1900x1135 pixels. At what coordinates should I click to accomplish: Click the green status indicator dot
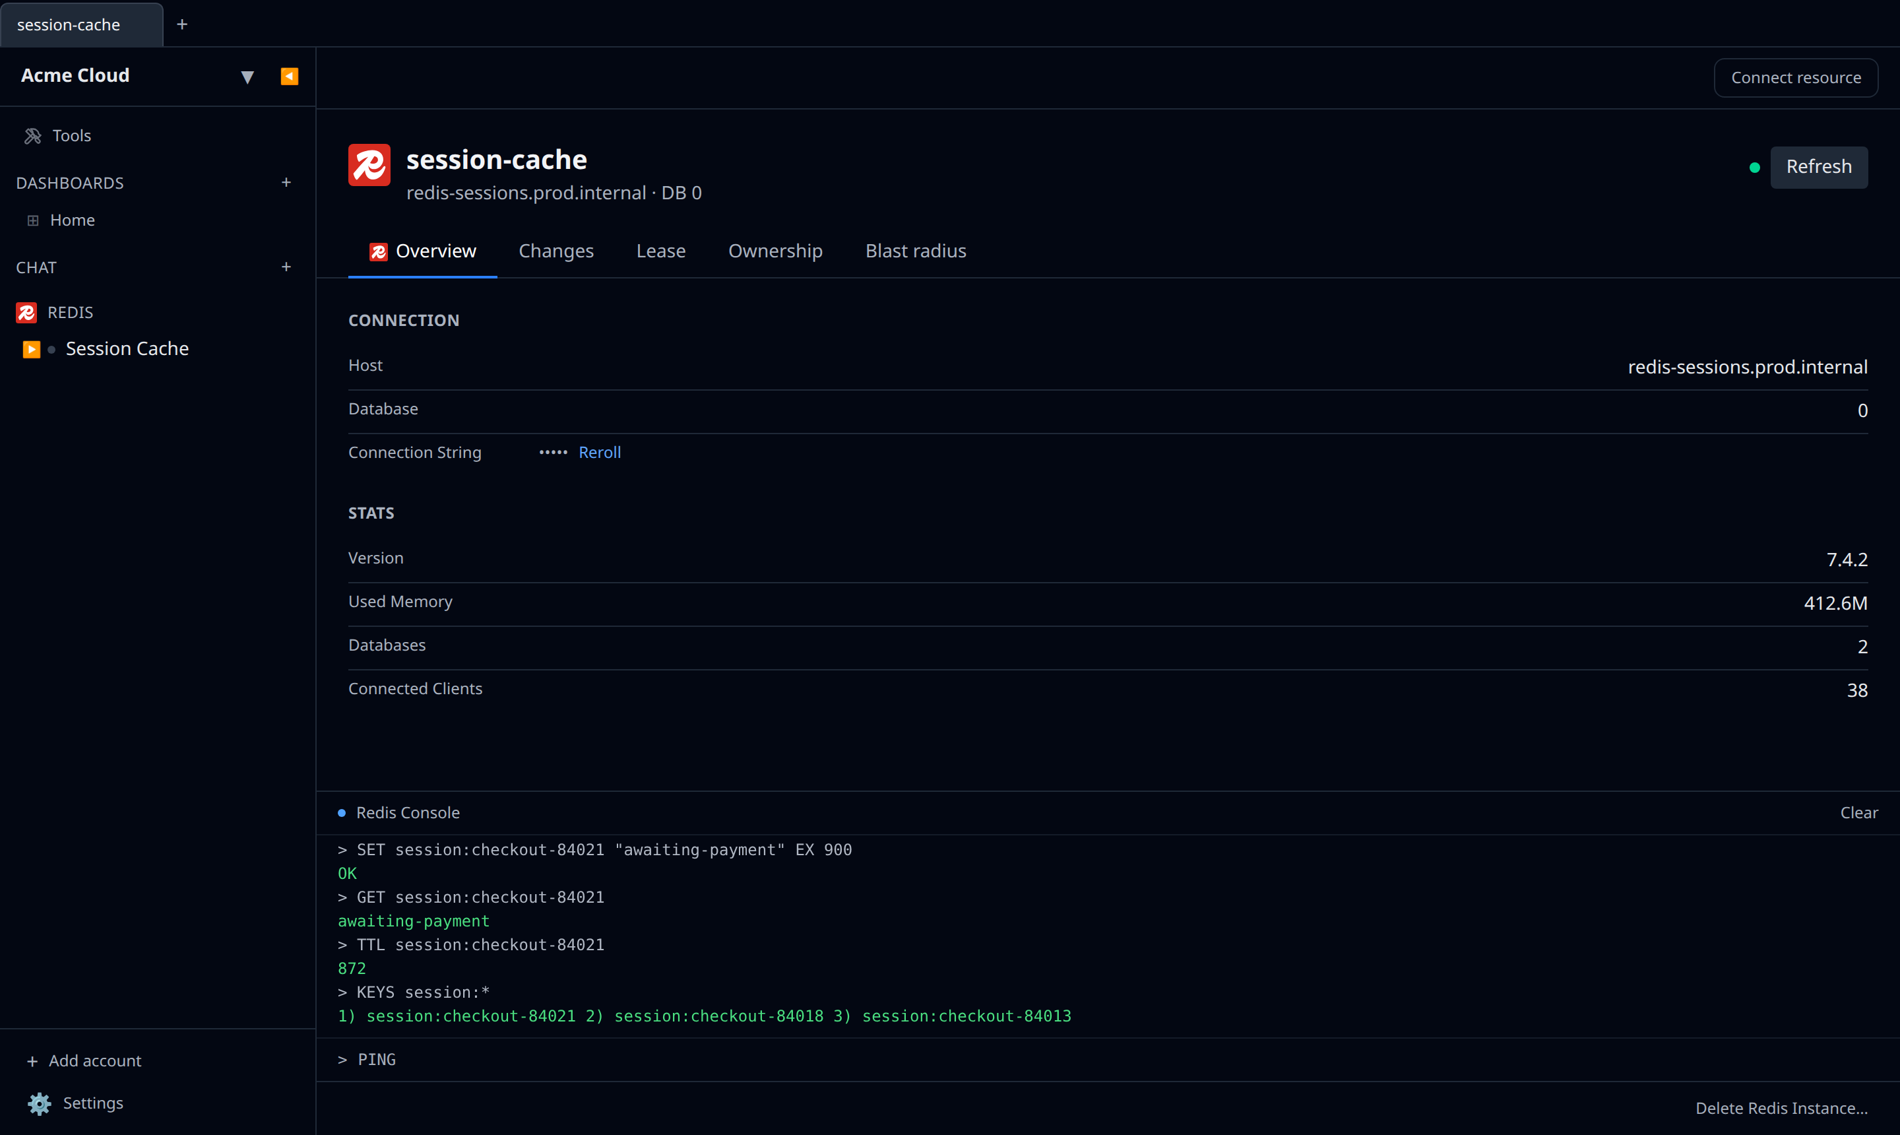click(x=1754, y=168)
